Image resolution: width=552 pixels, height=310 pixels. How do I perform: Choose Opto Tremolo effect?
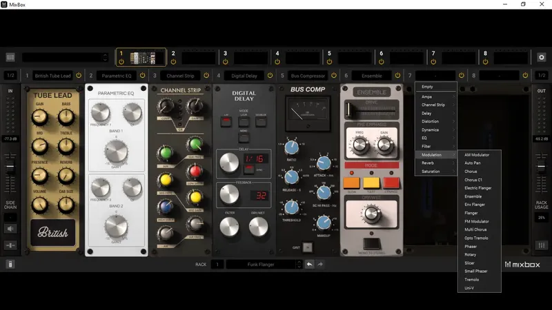pos(479,238)
